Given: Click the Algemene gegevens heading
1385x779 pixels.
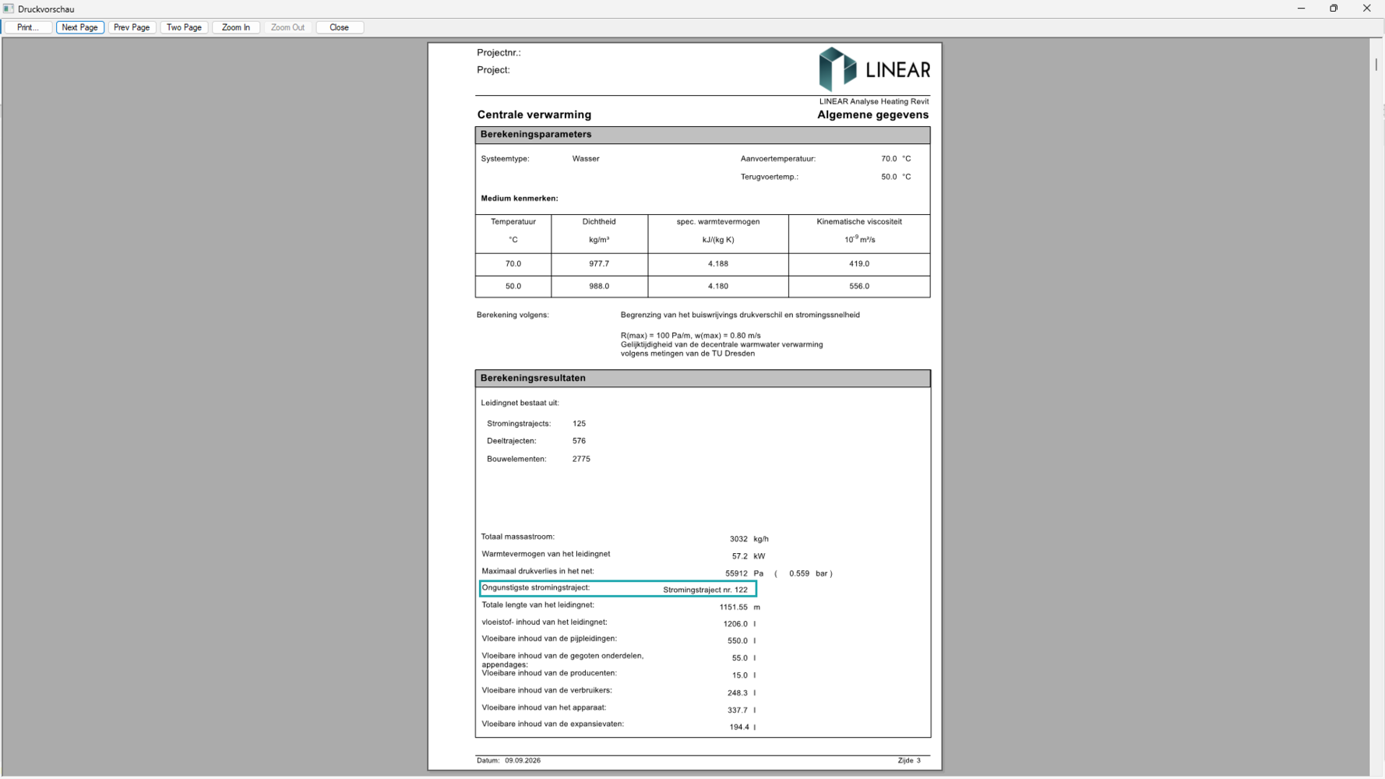Looking at the screenshot, I should click(872, 115).
